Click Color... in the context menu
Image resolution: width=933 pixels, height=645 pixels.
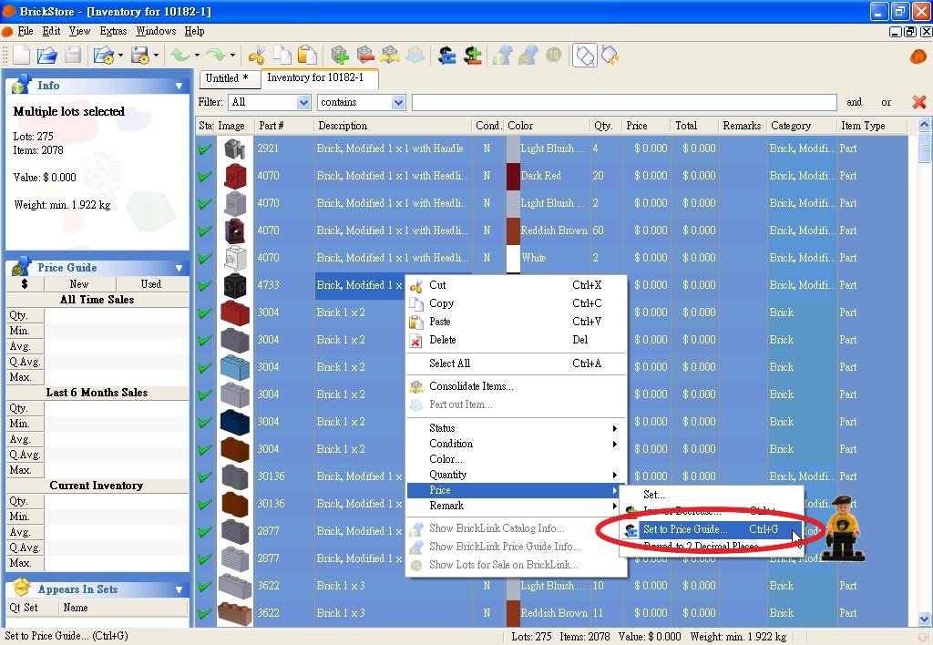pyautogui.click(x=517, y=459)
